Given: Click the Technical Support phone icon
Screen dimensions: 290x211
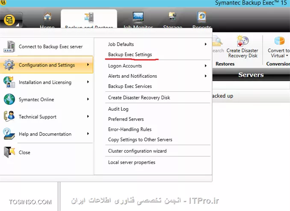Looking at the screenshot, I should [9, 116].
